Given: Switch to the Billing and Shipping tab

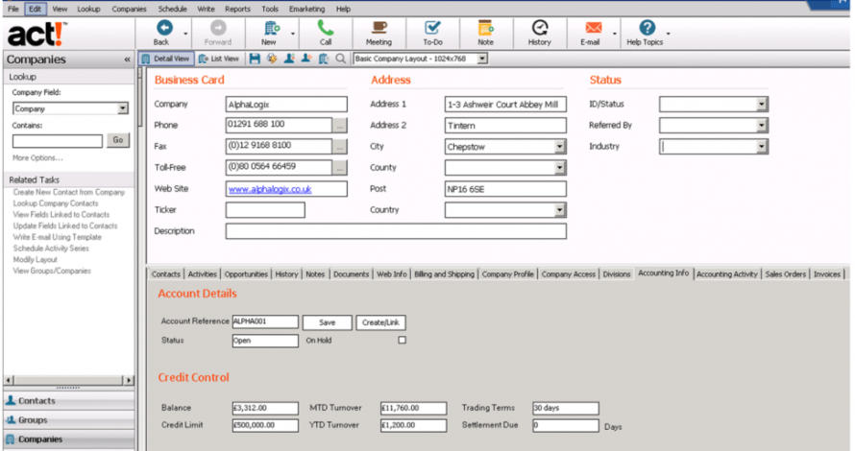Looking at the screenshot, I should (x=444, y=274).
